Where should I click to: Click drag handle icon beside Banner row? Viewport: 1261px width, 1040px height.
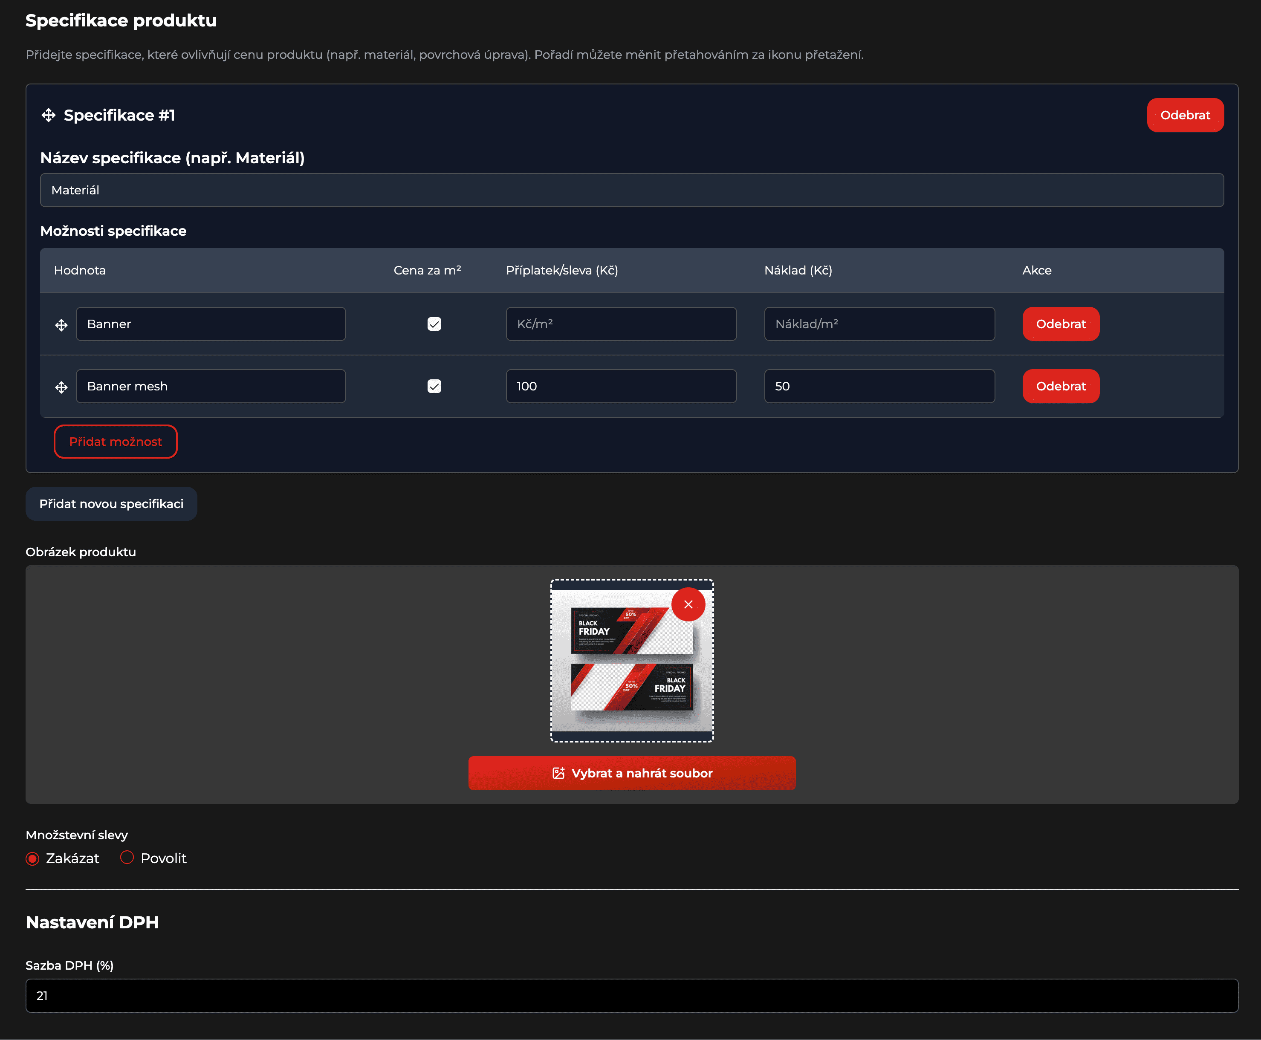pos(61,325)
